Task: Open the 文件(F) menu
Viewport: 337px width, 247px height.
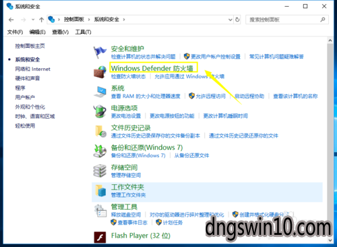Action: coord(15,32)
